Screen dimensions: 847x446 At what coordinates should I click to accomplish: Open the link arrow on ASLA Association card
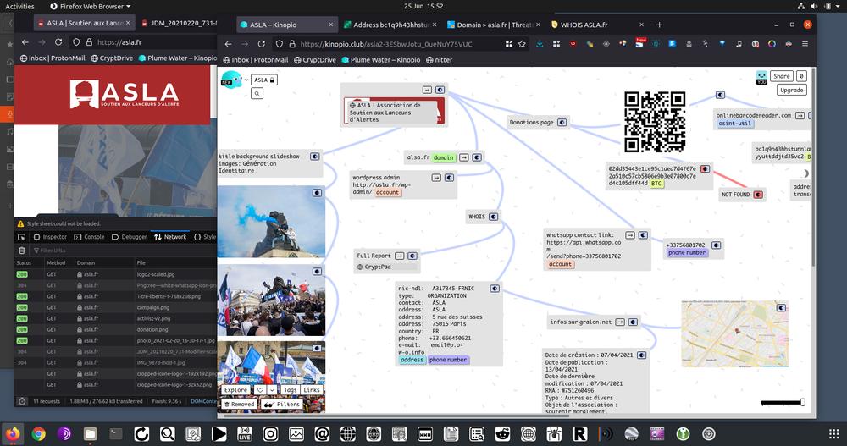427,90
